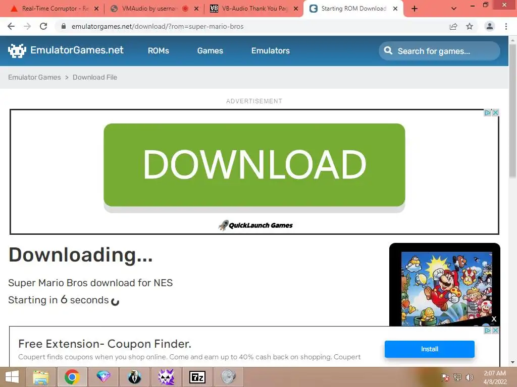Share this page via the share icon
This screenshot has width=517, height=387.
pyautogui.click(x=453, y=26)
